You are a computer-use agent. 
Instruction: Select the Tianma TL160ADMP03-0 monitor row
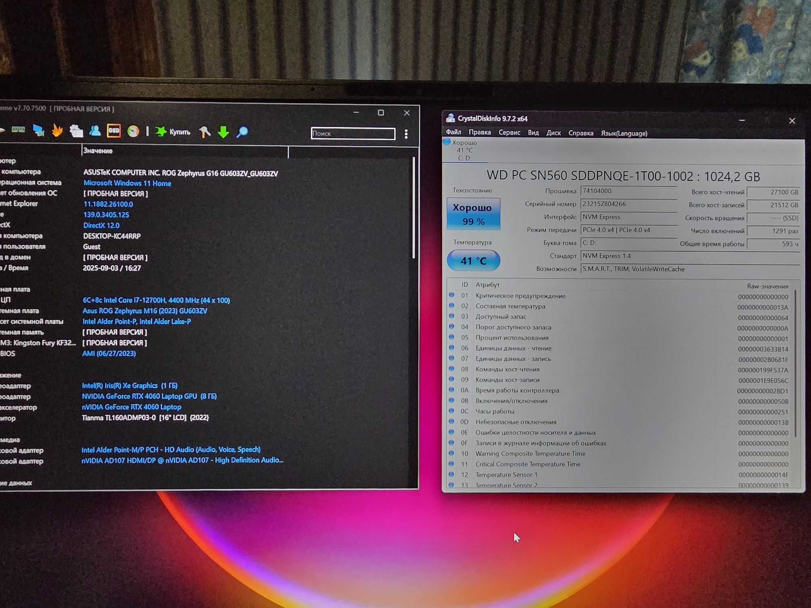pyautogui.click(x=145, y=418)
